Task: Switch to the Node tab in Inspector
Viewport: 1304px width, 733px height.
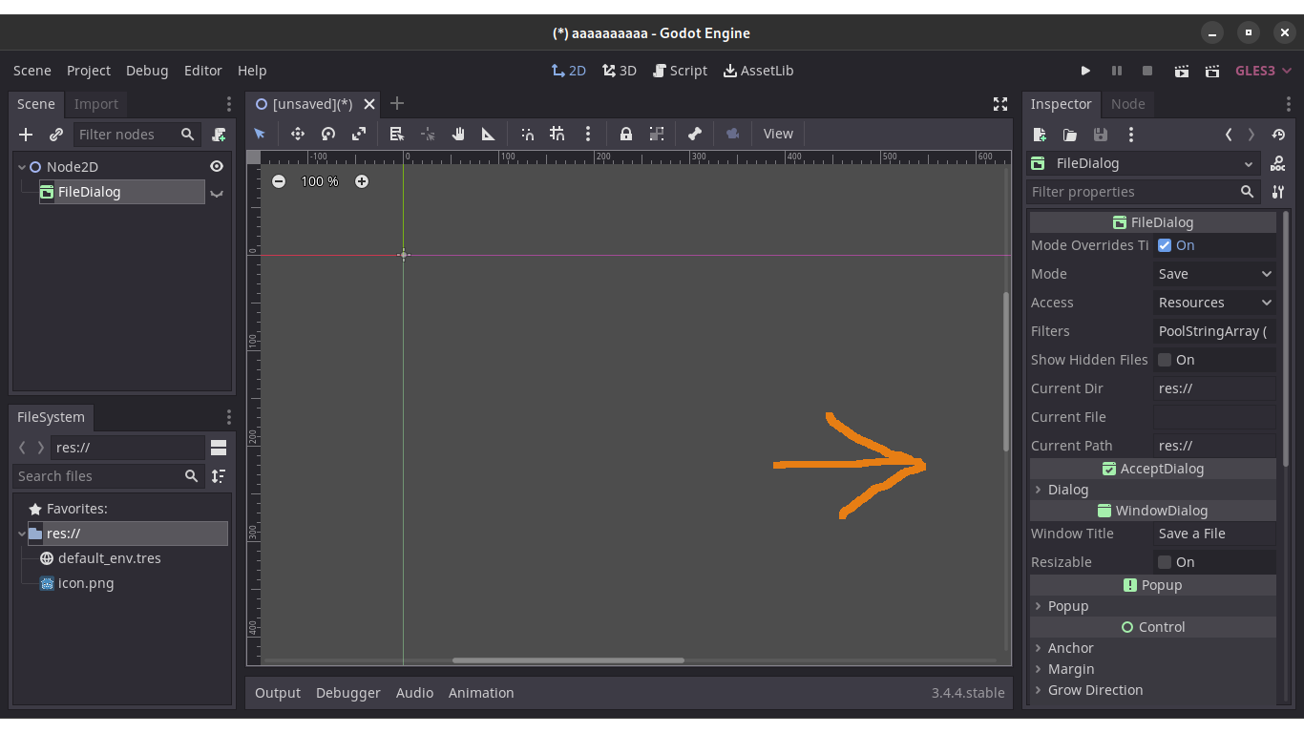Action: click(x=1127, y=104)
